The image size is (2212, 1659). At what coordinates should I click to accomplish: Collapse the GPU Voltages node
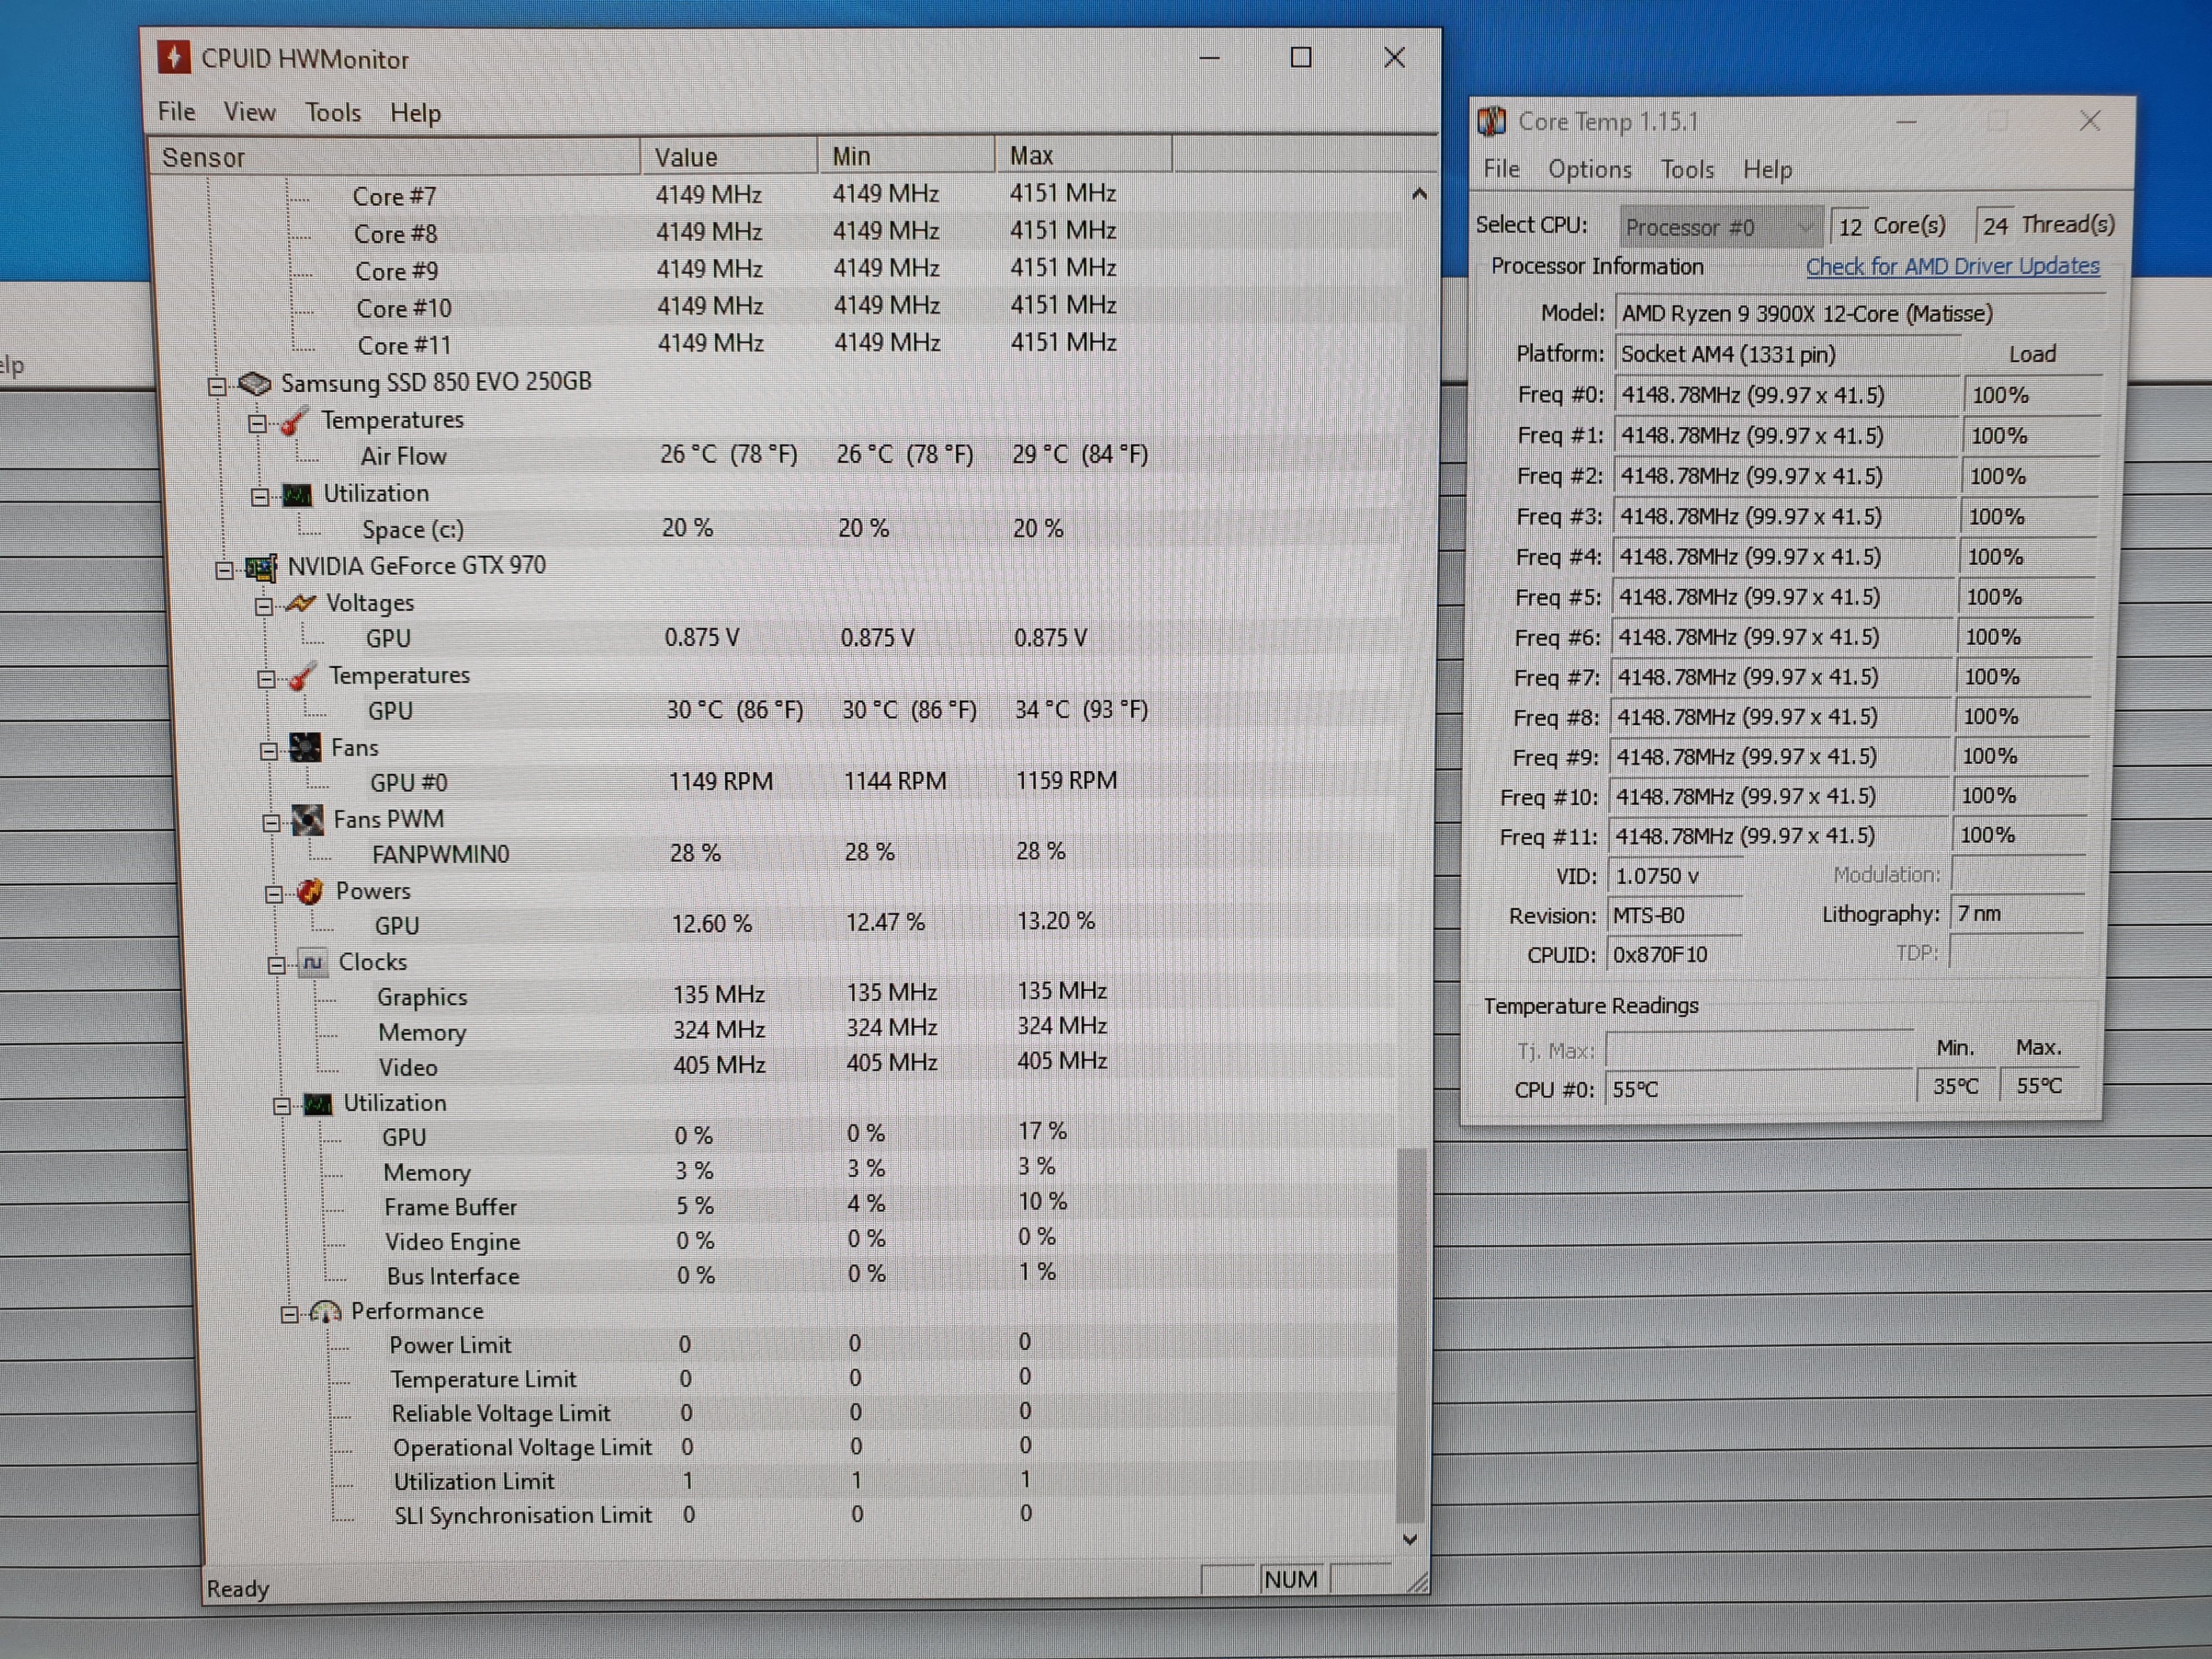coord(264,606)
